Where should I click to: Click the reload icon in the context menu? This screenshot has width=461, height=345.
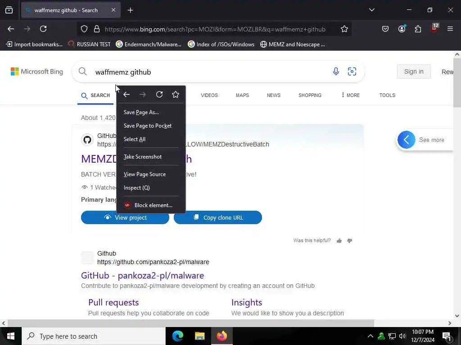tap(159, 94)
